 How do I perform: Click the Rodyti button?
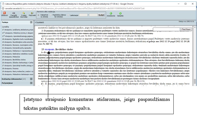tap(101, 15)
